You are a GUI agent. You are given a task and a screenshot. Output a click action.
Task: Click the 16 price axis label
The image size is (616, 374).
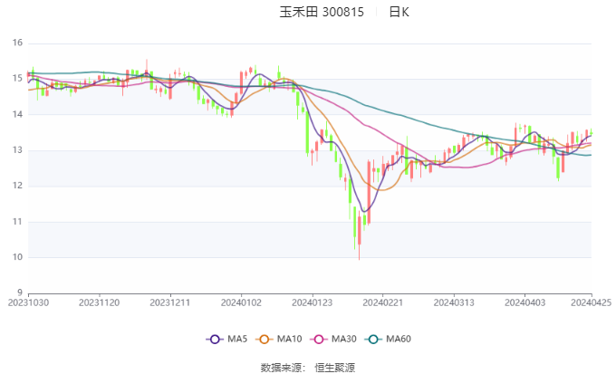pyautogui.click(x=18, y=43)
